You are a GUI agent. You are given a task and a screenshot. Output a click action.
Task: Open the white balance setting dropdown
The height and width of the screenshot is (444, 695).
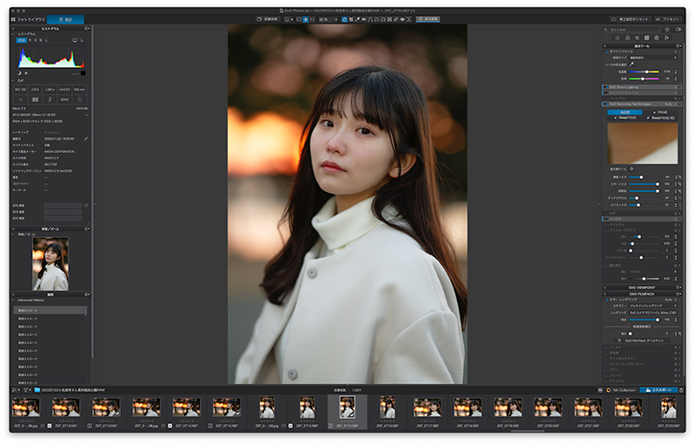point(653,57)
